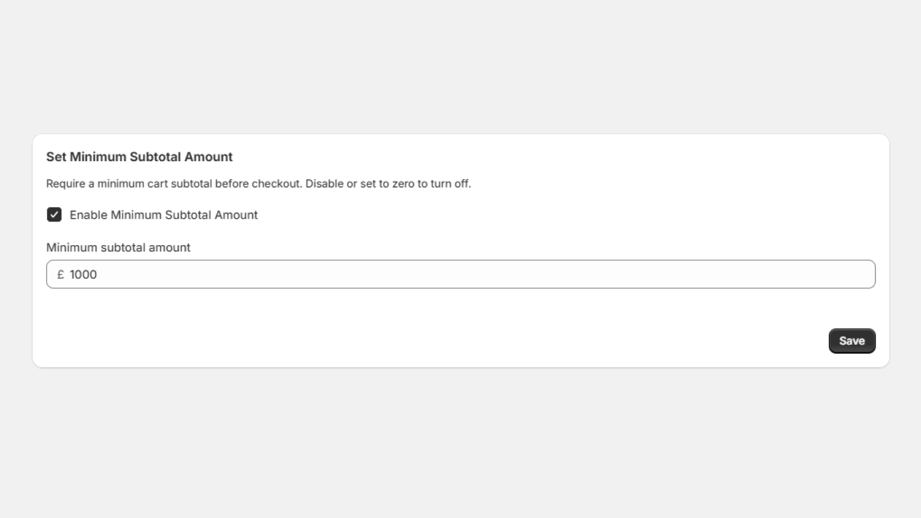Click the "Minimum subtotal amount" field label
The image size is (921, 518).
coord(118,247)
